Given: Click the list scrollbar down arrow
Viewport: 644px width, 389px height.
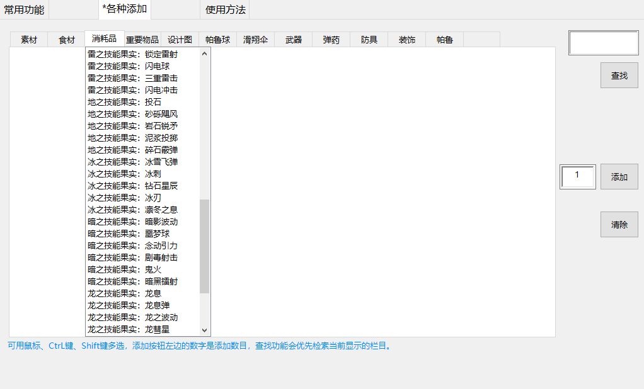Looking at the screenshot, I should click(204, 330).
